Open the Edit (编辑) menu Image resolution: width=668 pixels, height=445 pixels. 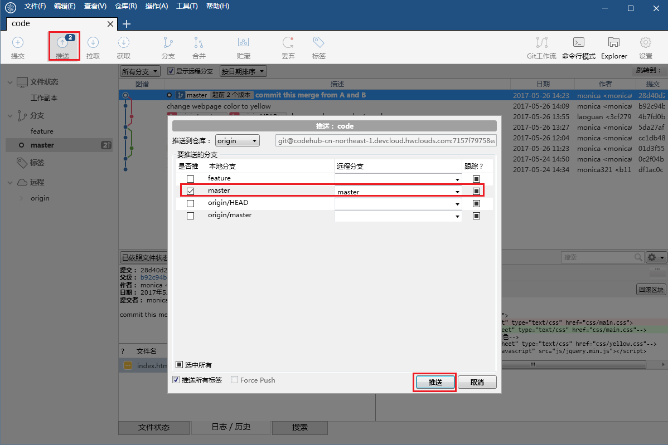[x=65, y=6]
